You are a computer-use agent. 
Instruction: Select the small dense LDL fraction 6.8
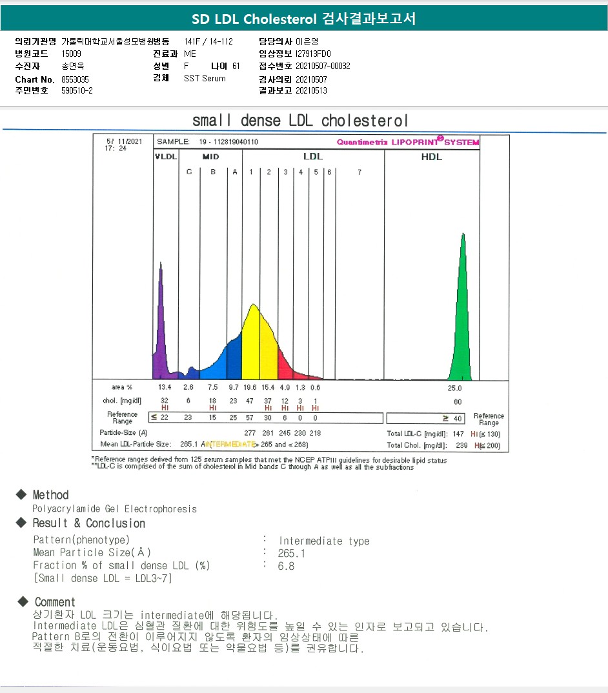click(x=286, y=566)
